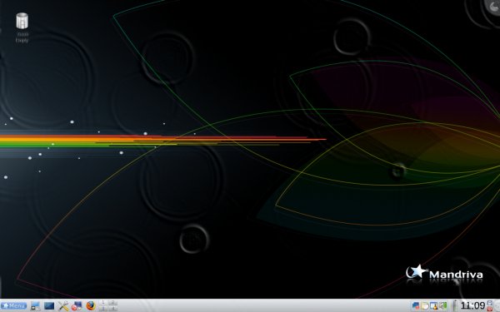Click the lock screen button beside clock
Viewport: 500px width, 312px height.
coord(490,303)
